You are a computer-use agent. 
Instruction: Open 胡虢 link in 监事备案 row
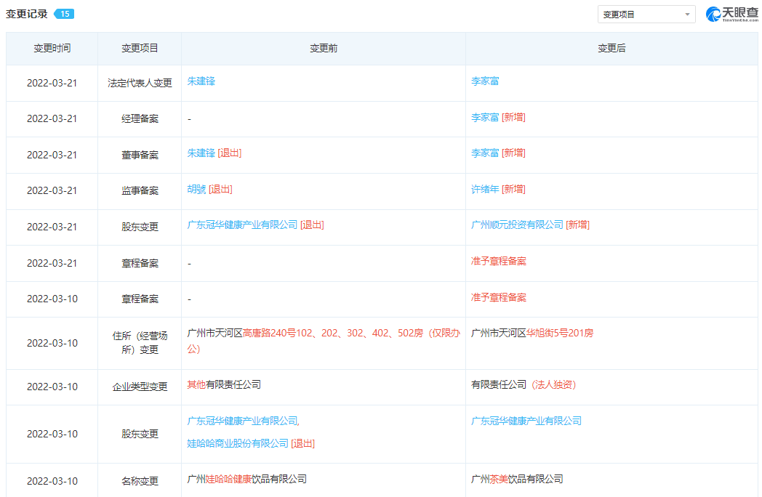coord(196,189)
